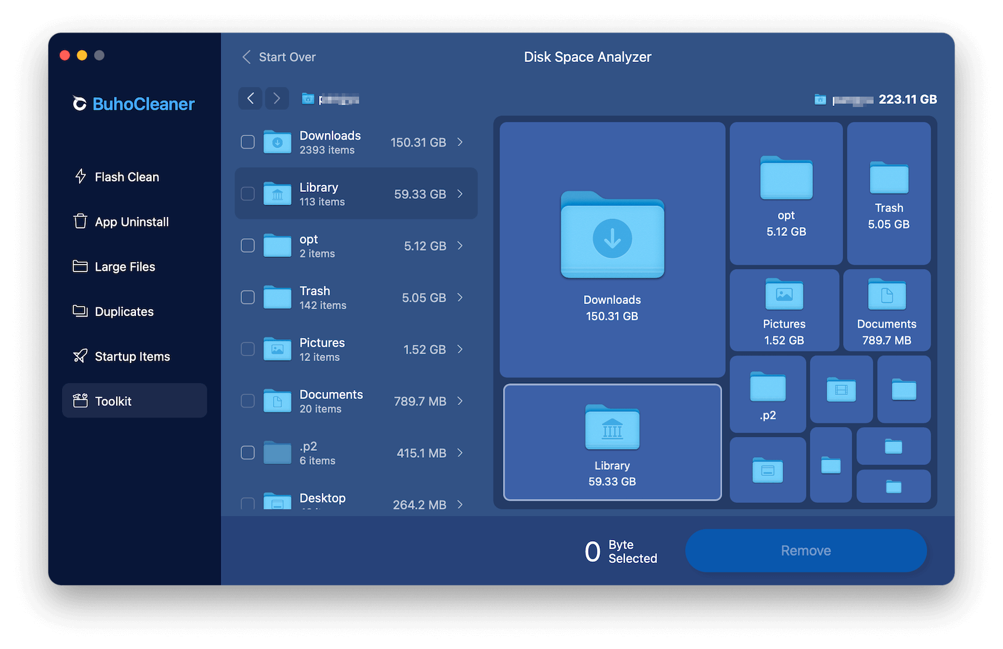This screenshot has height=649, width=1003.
Task: Expand Desktop folder via chevron
Action: tap(460, 504)
